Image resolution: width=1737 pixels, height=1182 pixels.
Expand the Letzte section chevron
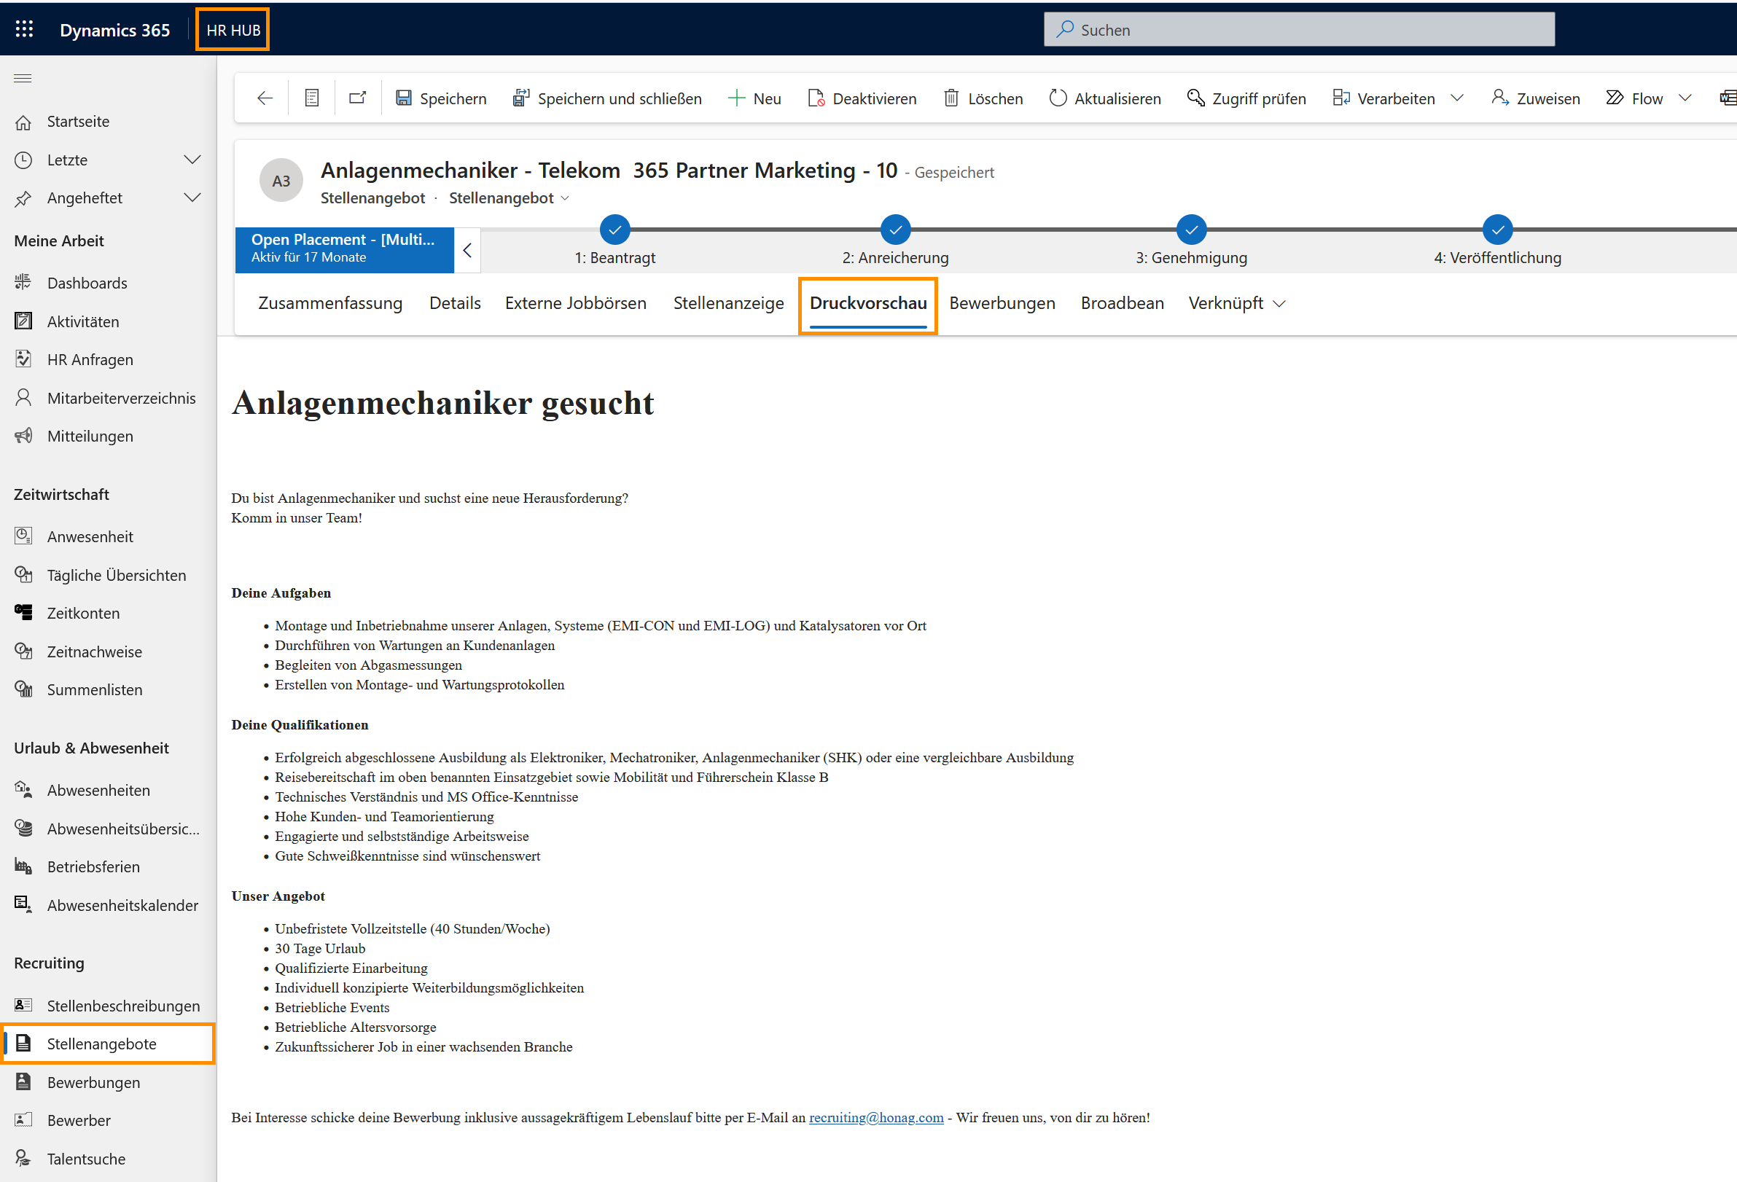click(192, 160)
